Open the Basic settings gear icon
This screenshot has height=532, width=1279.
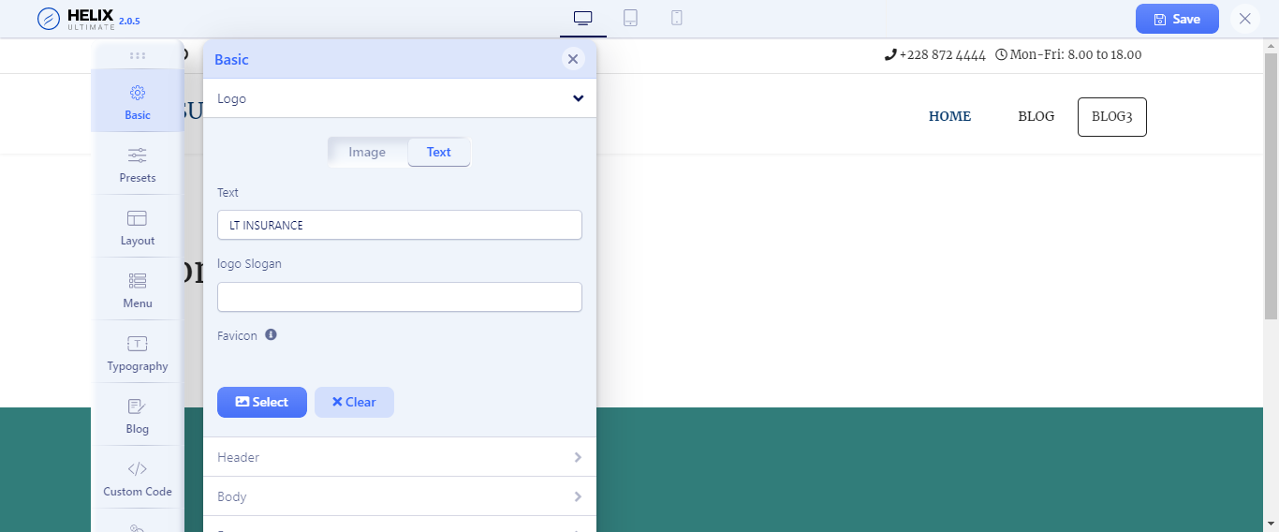coord(138,93)
